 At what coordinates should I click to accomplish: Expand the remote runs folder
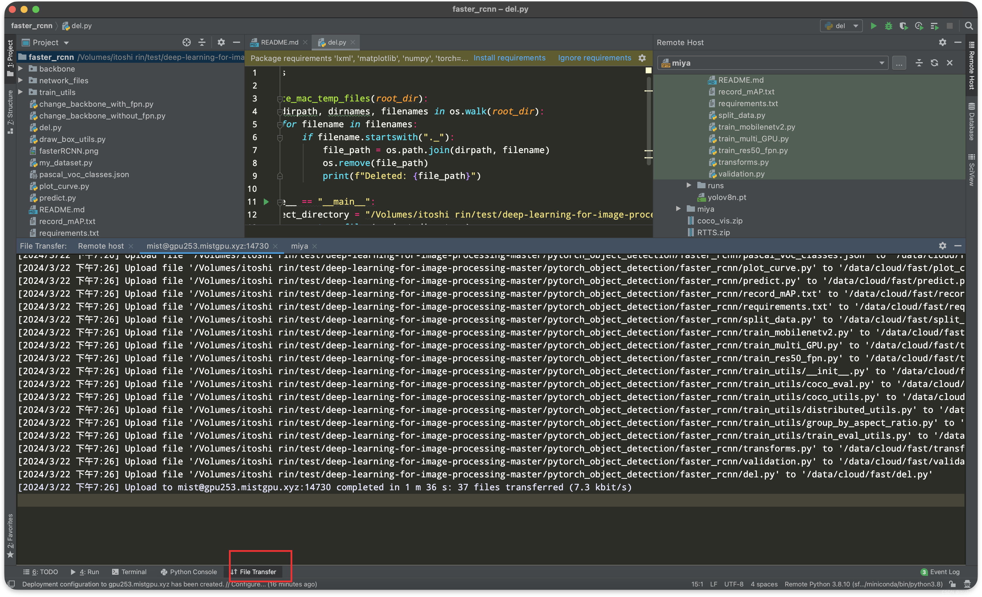(x=689, y=185)
